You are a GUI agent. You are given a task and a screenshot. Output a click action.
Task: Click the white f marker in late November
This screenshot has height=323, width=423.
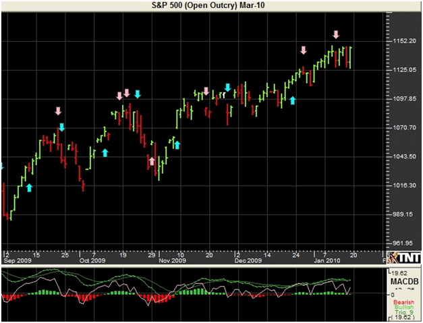[x=223, y=95]
